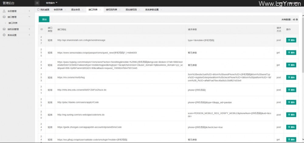
Task: Click 'get' method in pass.hujiang.com row
Action: tap(278, 65)
